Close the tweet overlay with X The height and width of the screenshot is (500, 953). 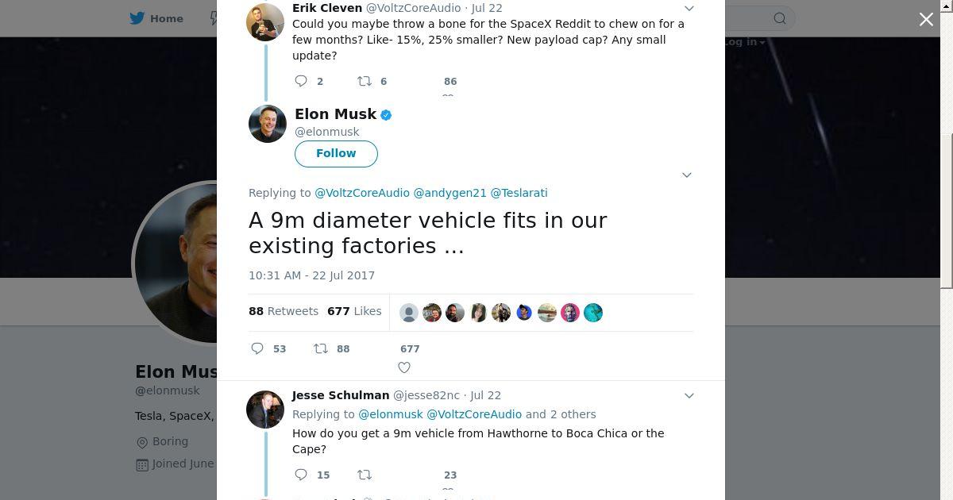click(926, 19)
